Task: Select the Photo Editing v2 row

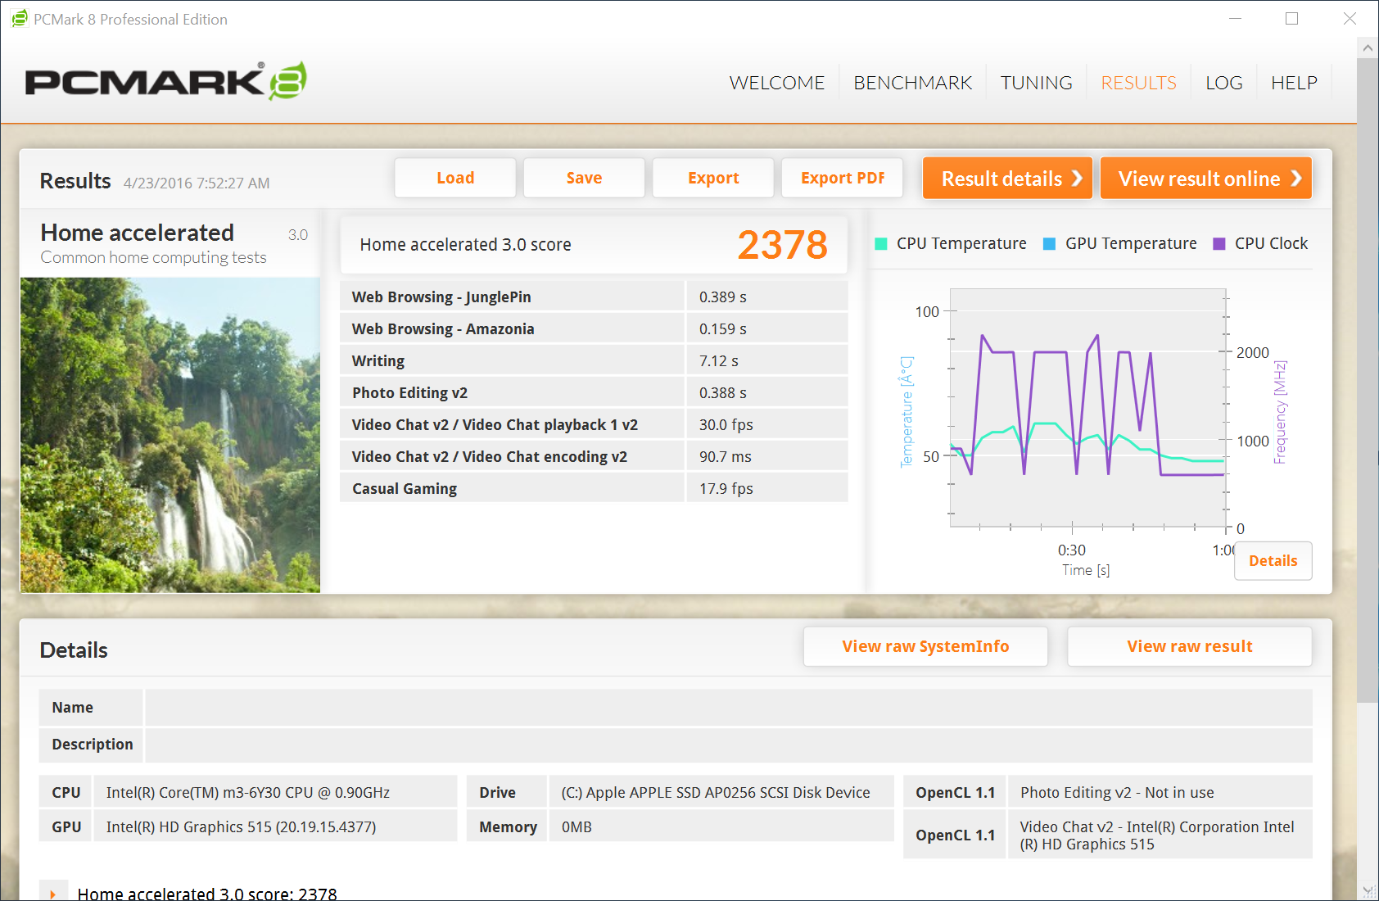Action: 594,392
